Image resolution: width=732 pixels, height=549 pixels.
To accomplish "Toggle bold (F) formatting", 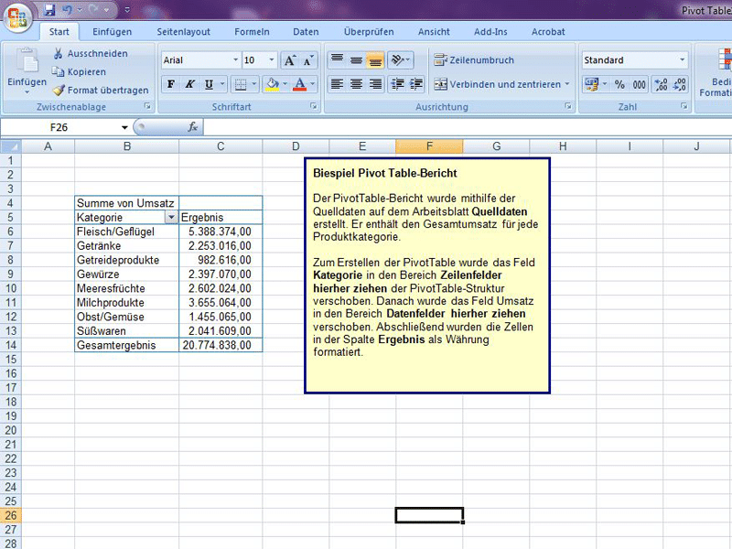I will (x=171, y=84).
